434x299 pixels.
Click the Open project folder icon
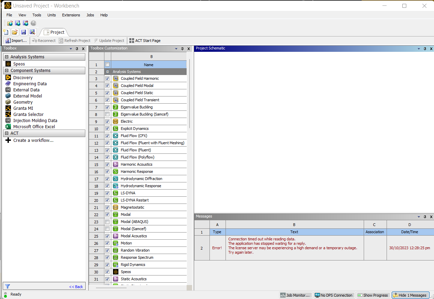click(15, 32)
